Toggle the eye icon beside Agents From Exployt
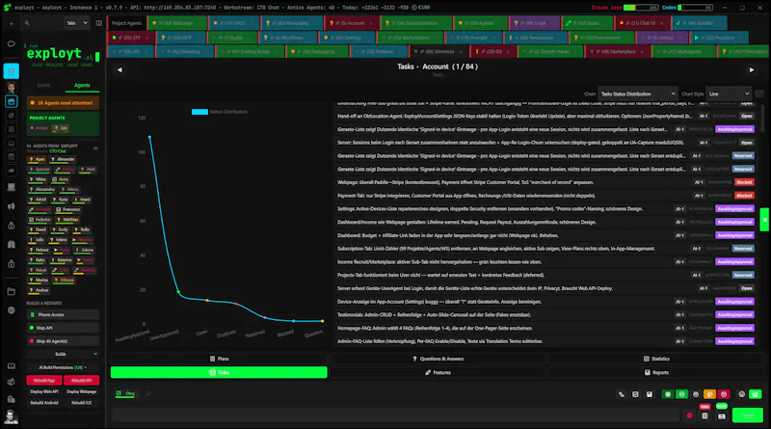 [x=95, y=148]
